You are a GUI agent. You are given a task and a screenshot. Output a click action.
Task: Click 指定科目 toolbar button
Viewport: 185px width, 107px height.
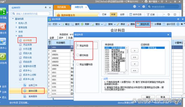143,24
